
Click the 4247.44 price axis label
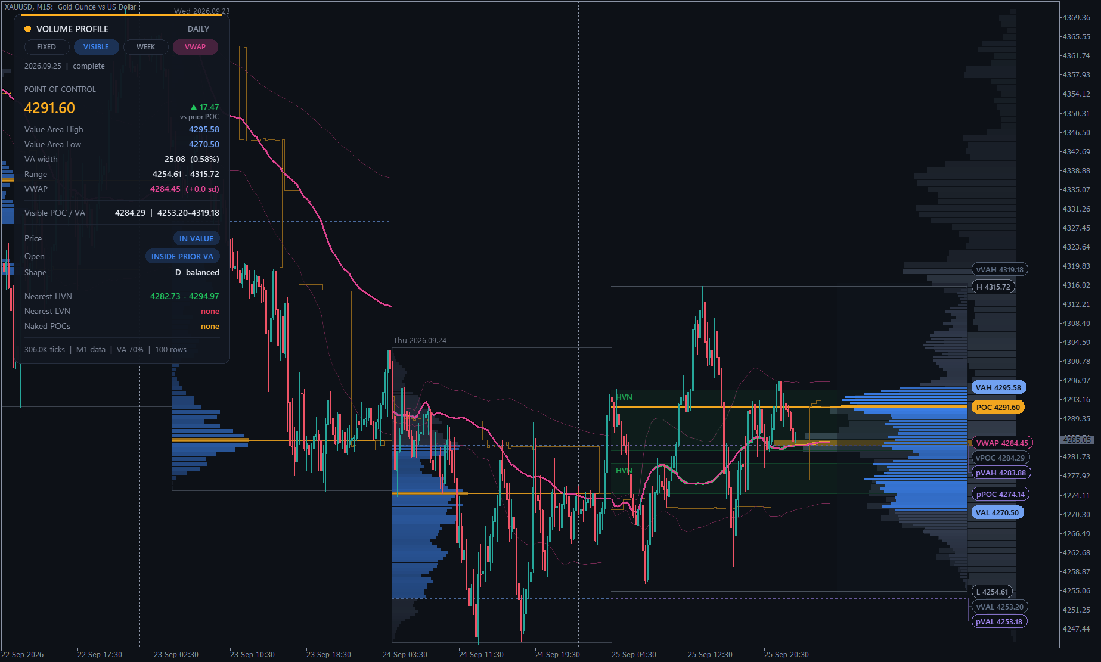[1076, 629]
